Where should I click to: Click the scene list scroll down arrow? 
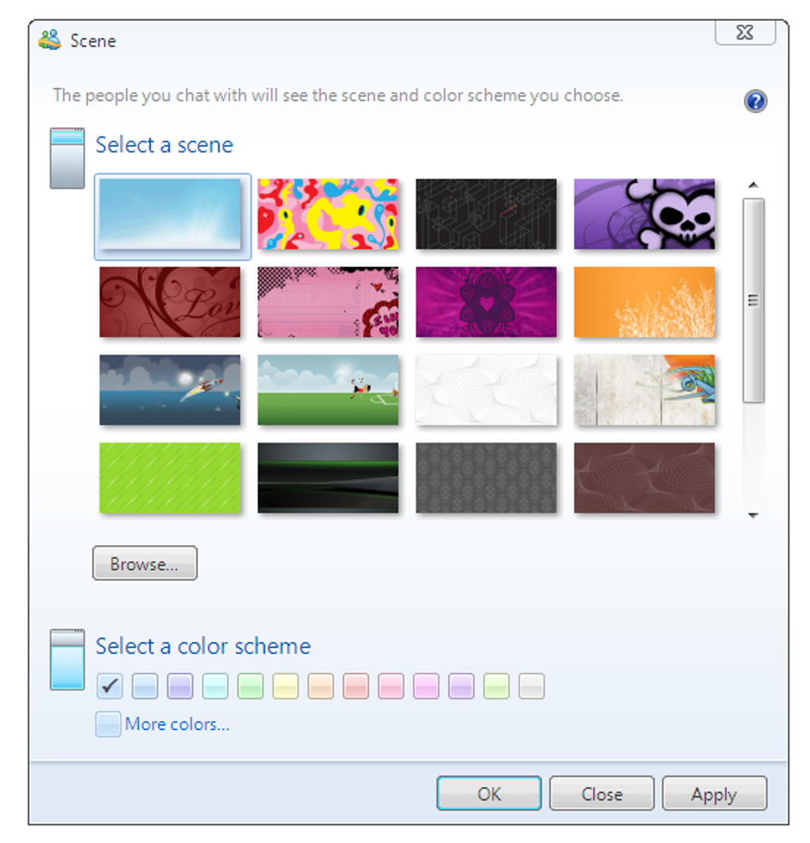pyautogui.click(x=753, y=515)
